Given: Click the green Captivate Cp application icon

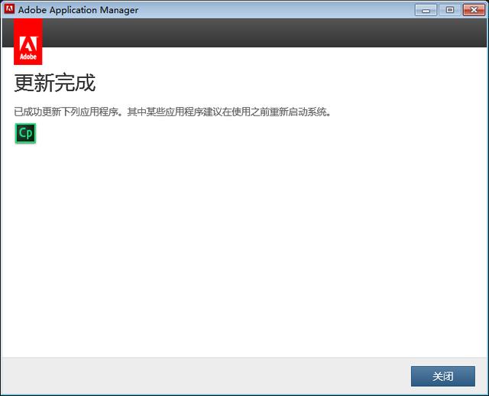Looking at the screenshot, I should (x=25, y=133).
